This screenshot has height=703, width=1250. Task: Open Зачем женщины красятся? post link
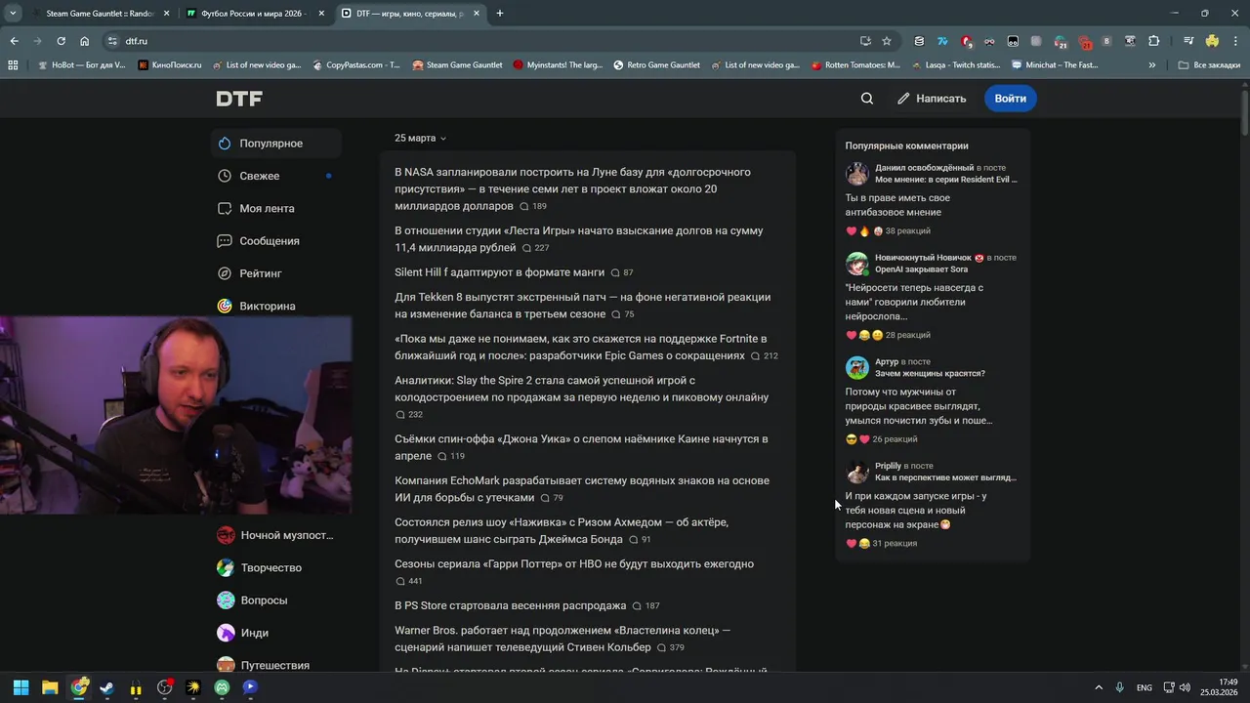point(930,374)
